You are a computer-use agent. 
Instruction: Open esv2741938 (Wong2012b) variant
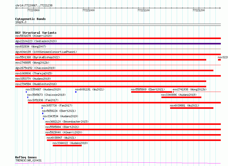click(190, 89)
